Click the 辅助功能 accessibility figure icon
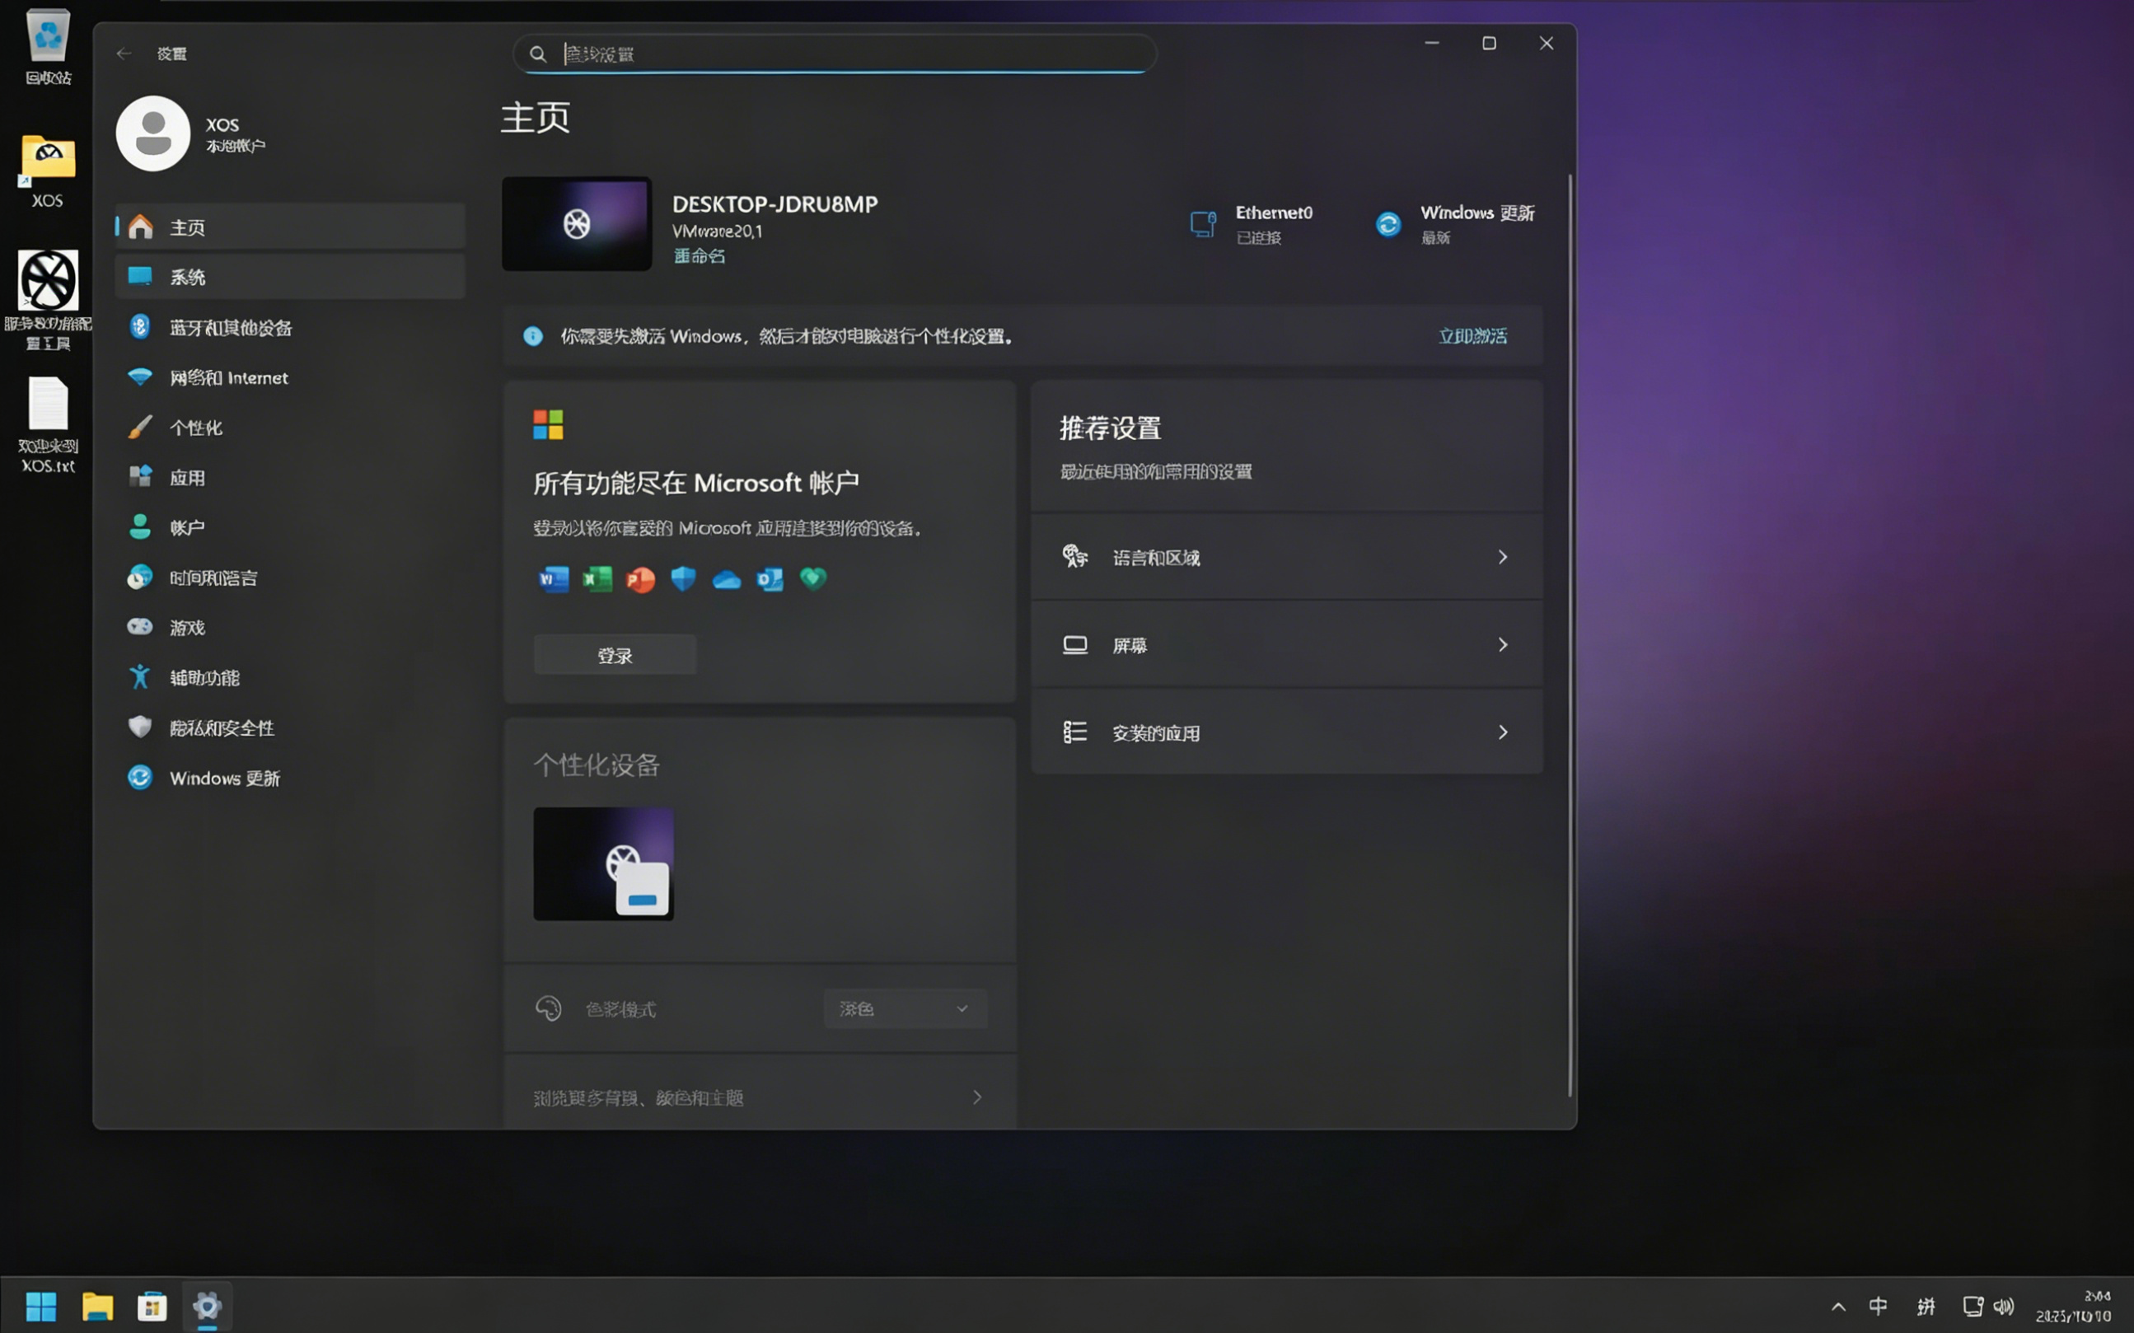Image resolution: width=2134 pixels, height=1333 pixels. [140, 677]
